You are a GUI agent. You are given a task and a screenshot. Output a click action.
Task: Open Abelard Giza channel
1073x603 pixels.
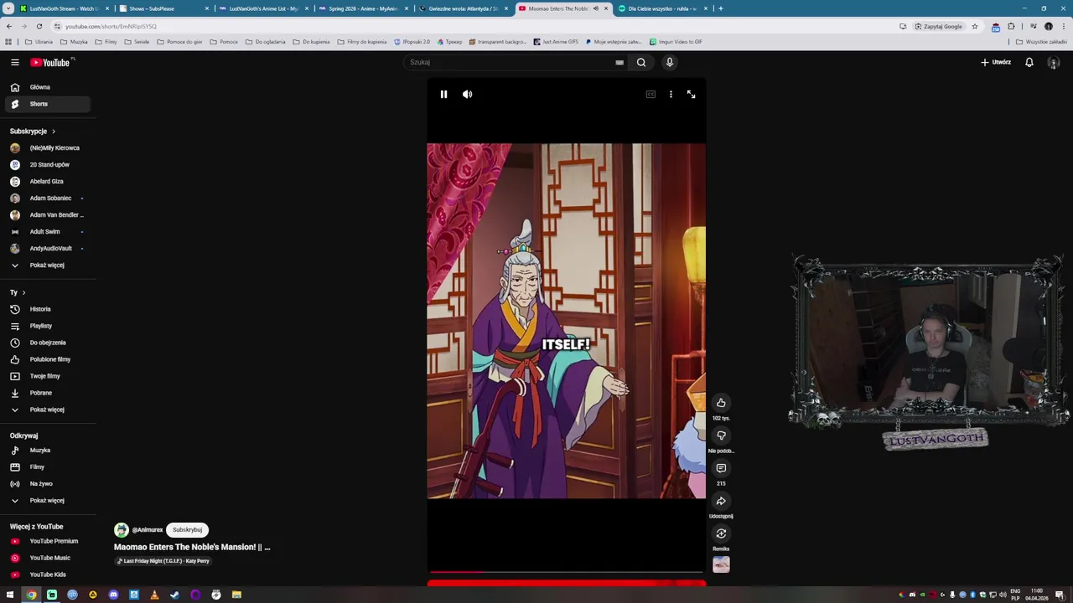[x=47, y=182]
